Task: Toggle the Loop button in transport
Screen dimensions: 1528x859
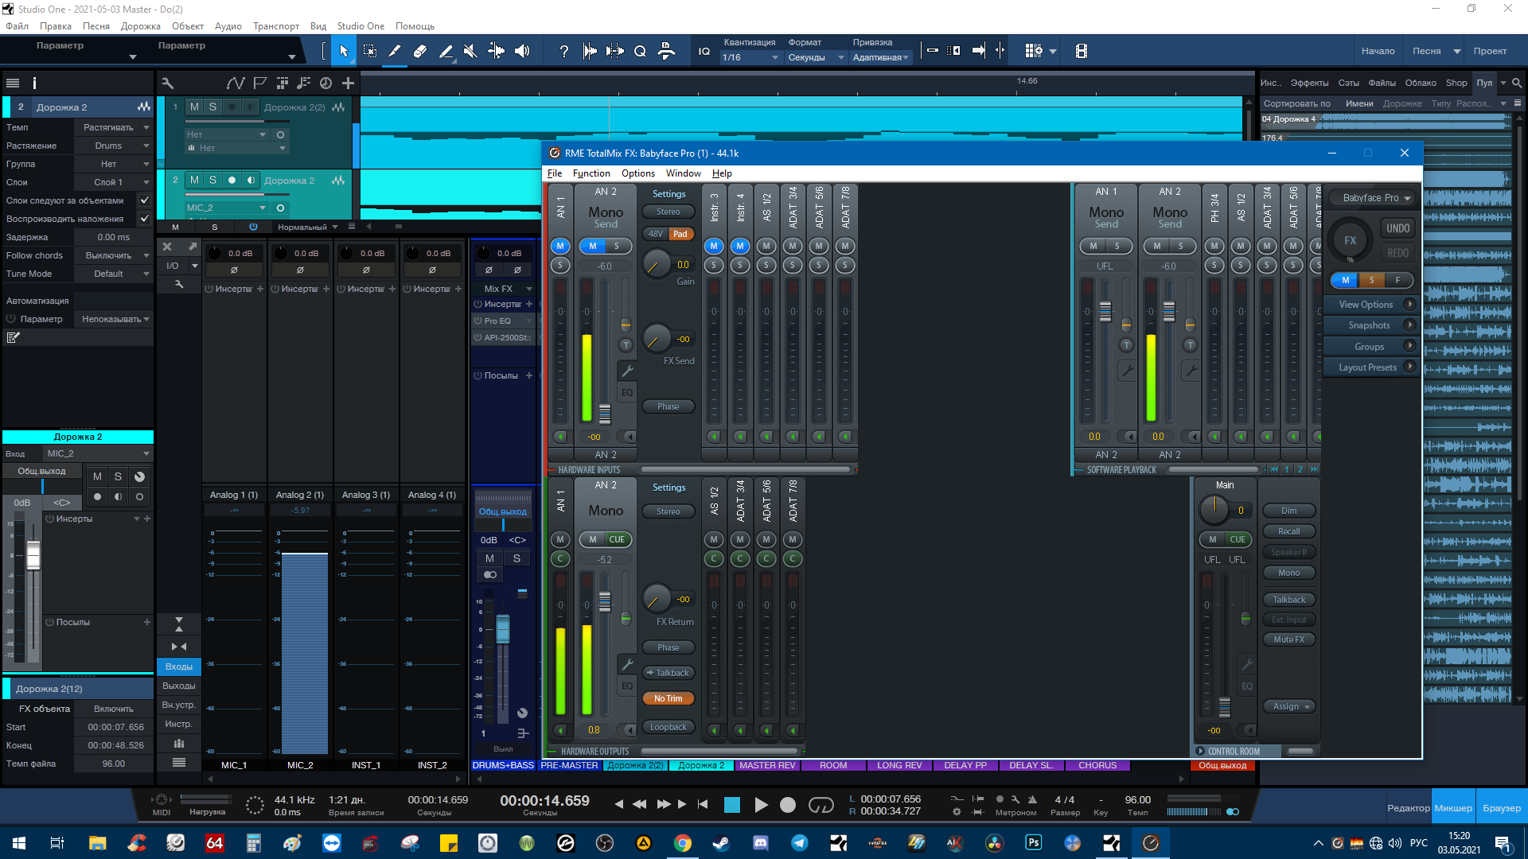Action: pyautogui.click(x=821, y=805)
